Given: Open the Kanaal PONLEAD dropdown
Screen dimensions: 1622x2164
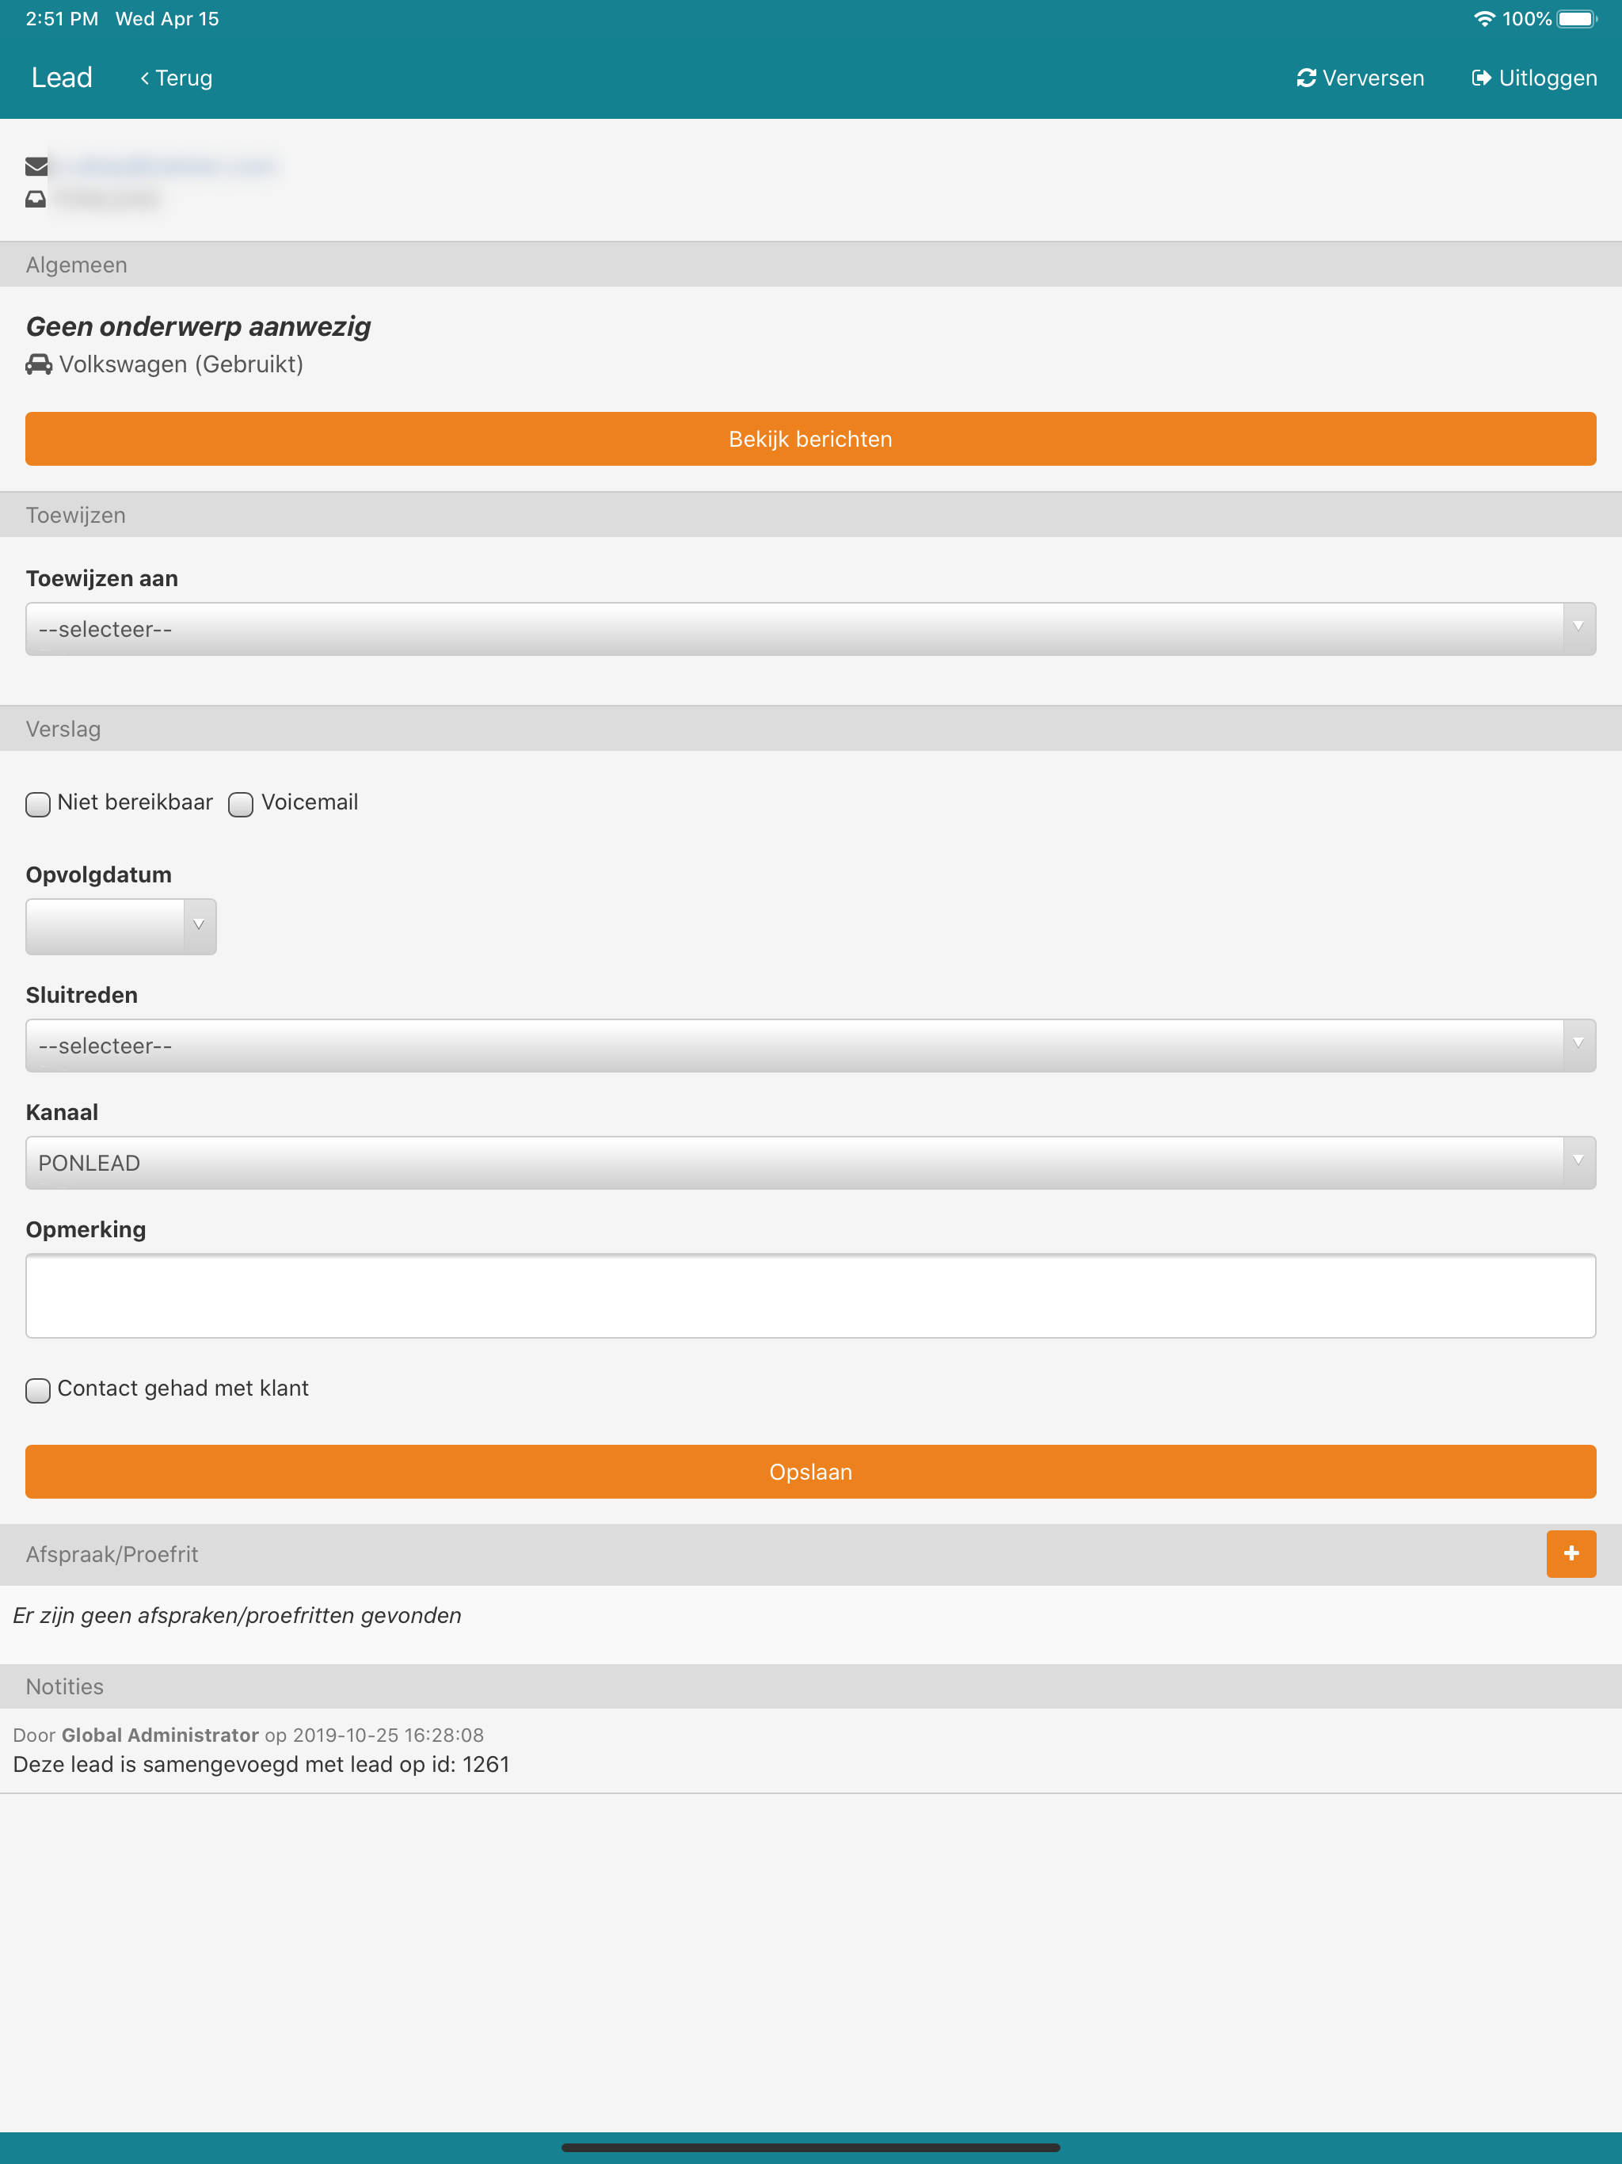Looking at the screenshot, I should click(811, 1164).
